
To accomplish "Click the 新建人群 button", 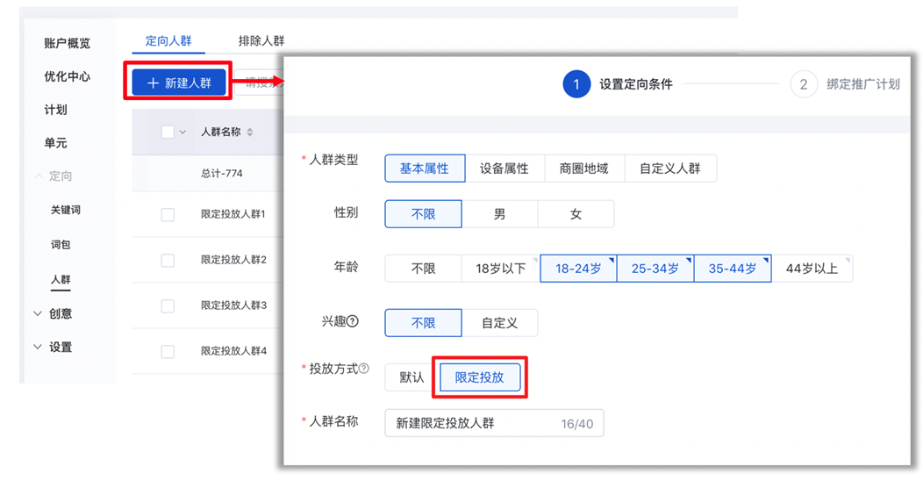I will coord(179,83).
